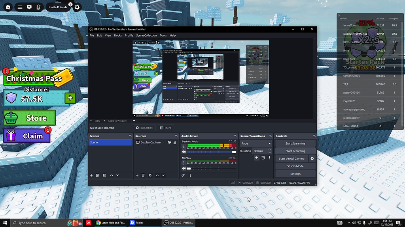This screenshot has height=227, width=405.
Task: Open advanced audio properties in Audio Mixer
Action: pyautogui.click(x=183, y=175)
